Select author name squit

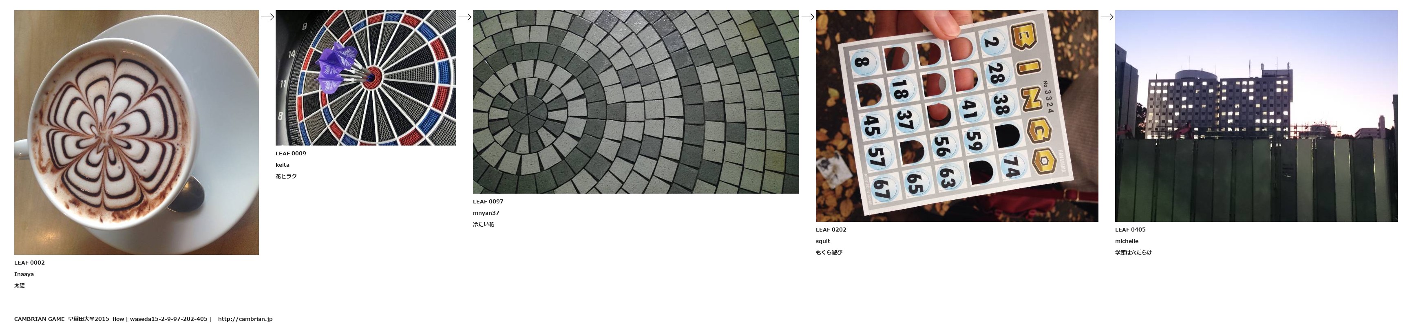coord(823,241)
